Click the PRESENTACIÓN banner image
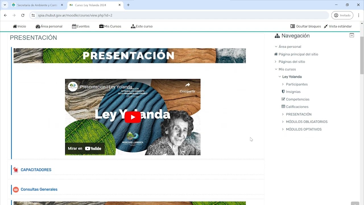Viewport: 364px width, 205px height. 130,56
